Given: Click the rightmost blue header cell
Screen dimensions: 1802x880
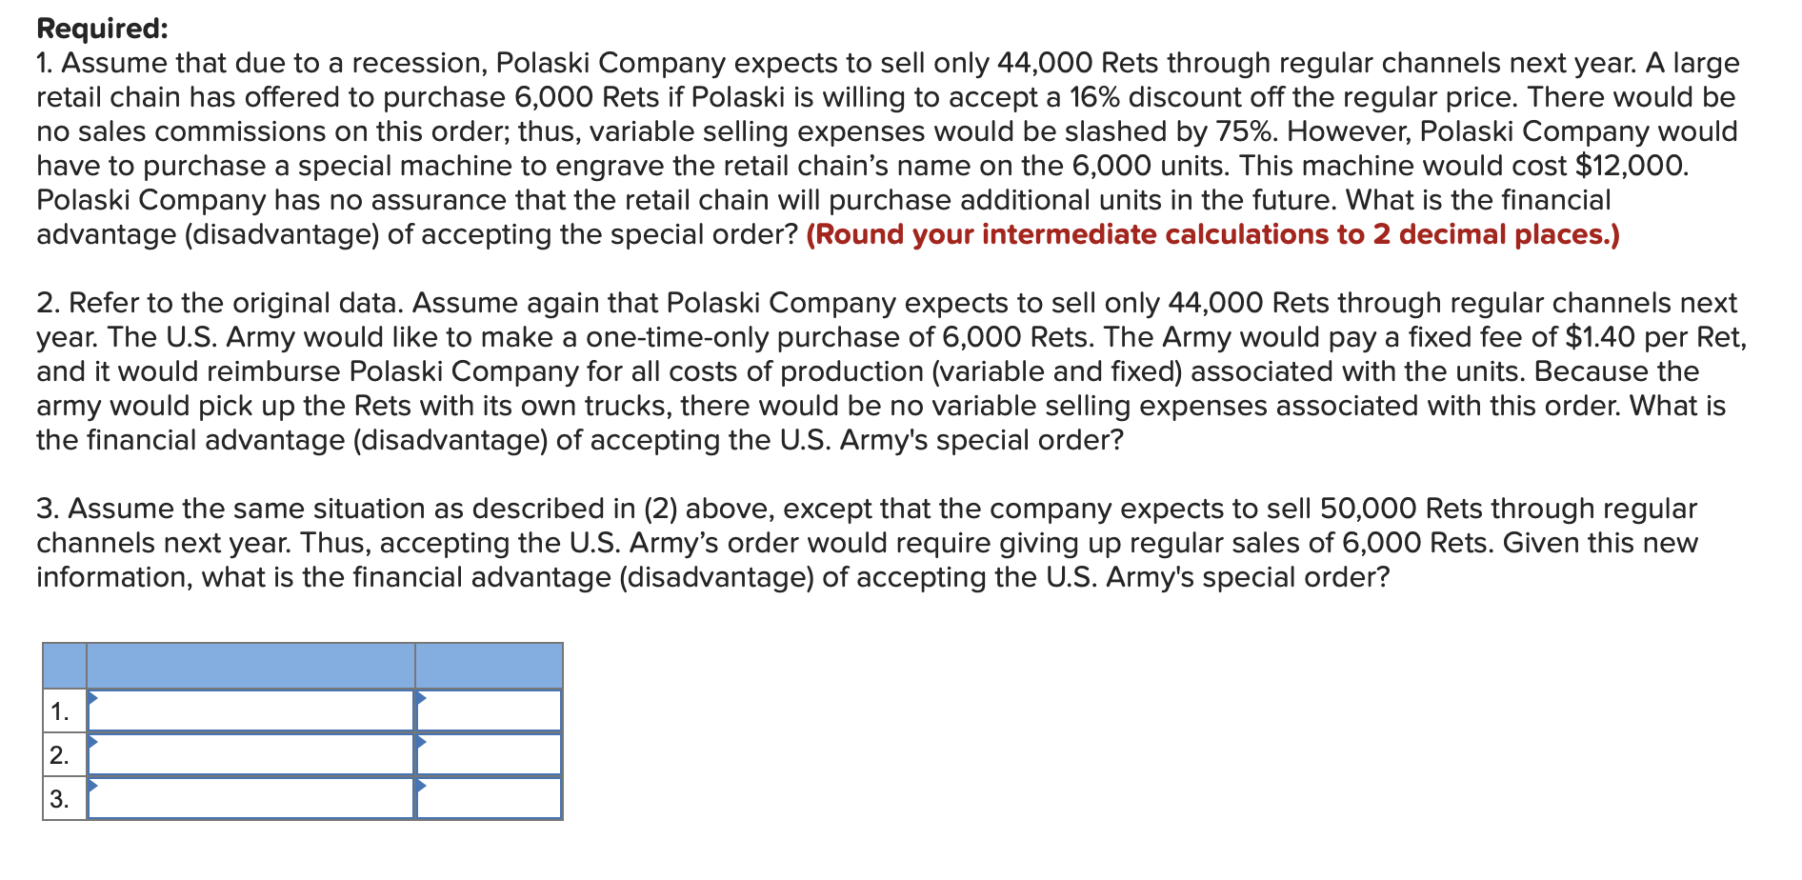Looking at the screenshot, I should (489, 666).
